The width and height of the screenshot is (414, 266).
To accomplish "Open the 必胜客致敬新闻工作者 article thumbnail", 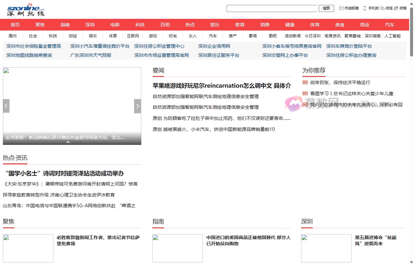I will pos(28,248).
